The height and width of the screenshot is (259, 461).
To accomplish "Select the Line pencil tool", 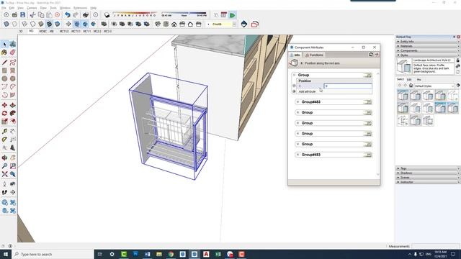I will [x=4, y=63].
